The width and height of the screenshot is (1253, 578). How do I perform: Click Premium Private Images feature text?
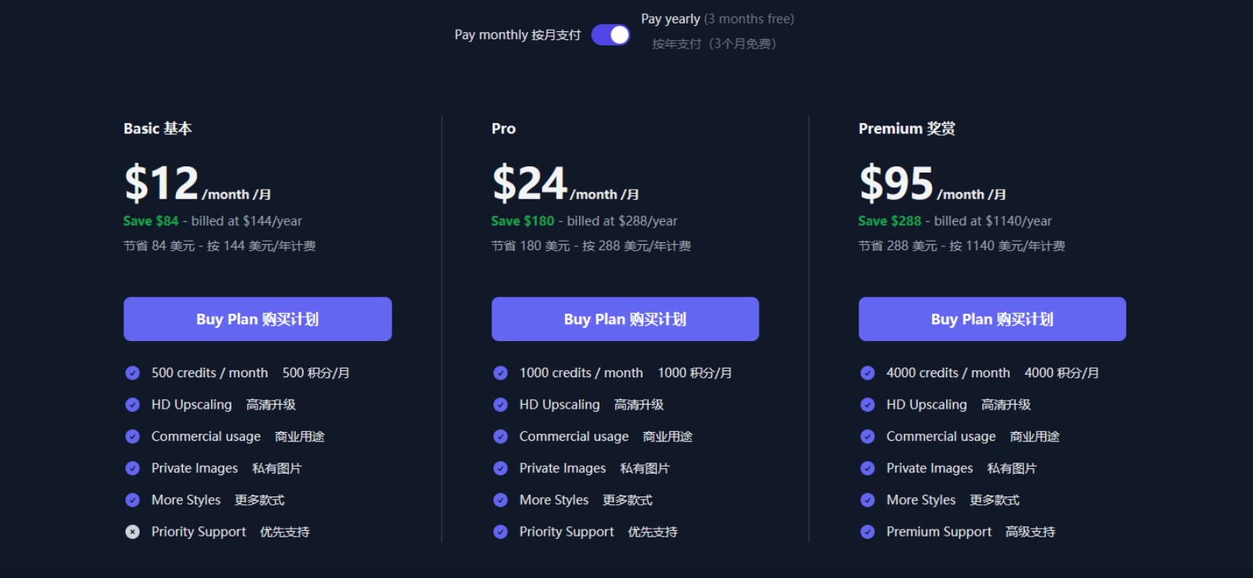[x=930, y=468]
